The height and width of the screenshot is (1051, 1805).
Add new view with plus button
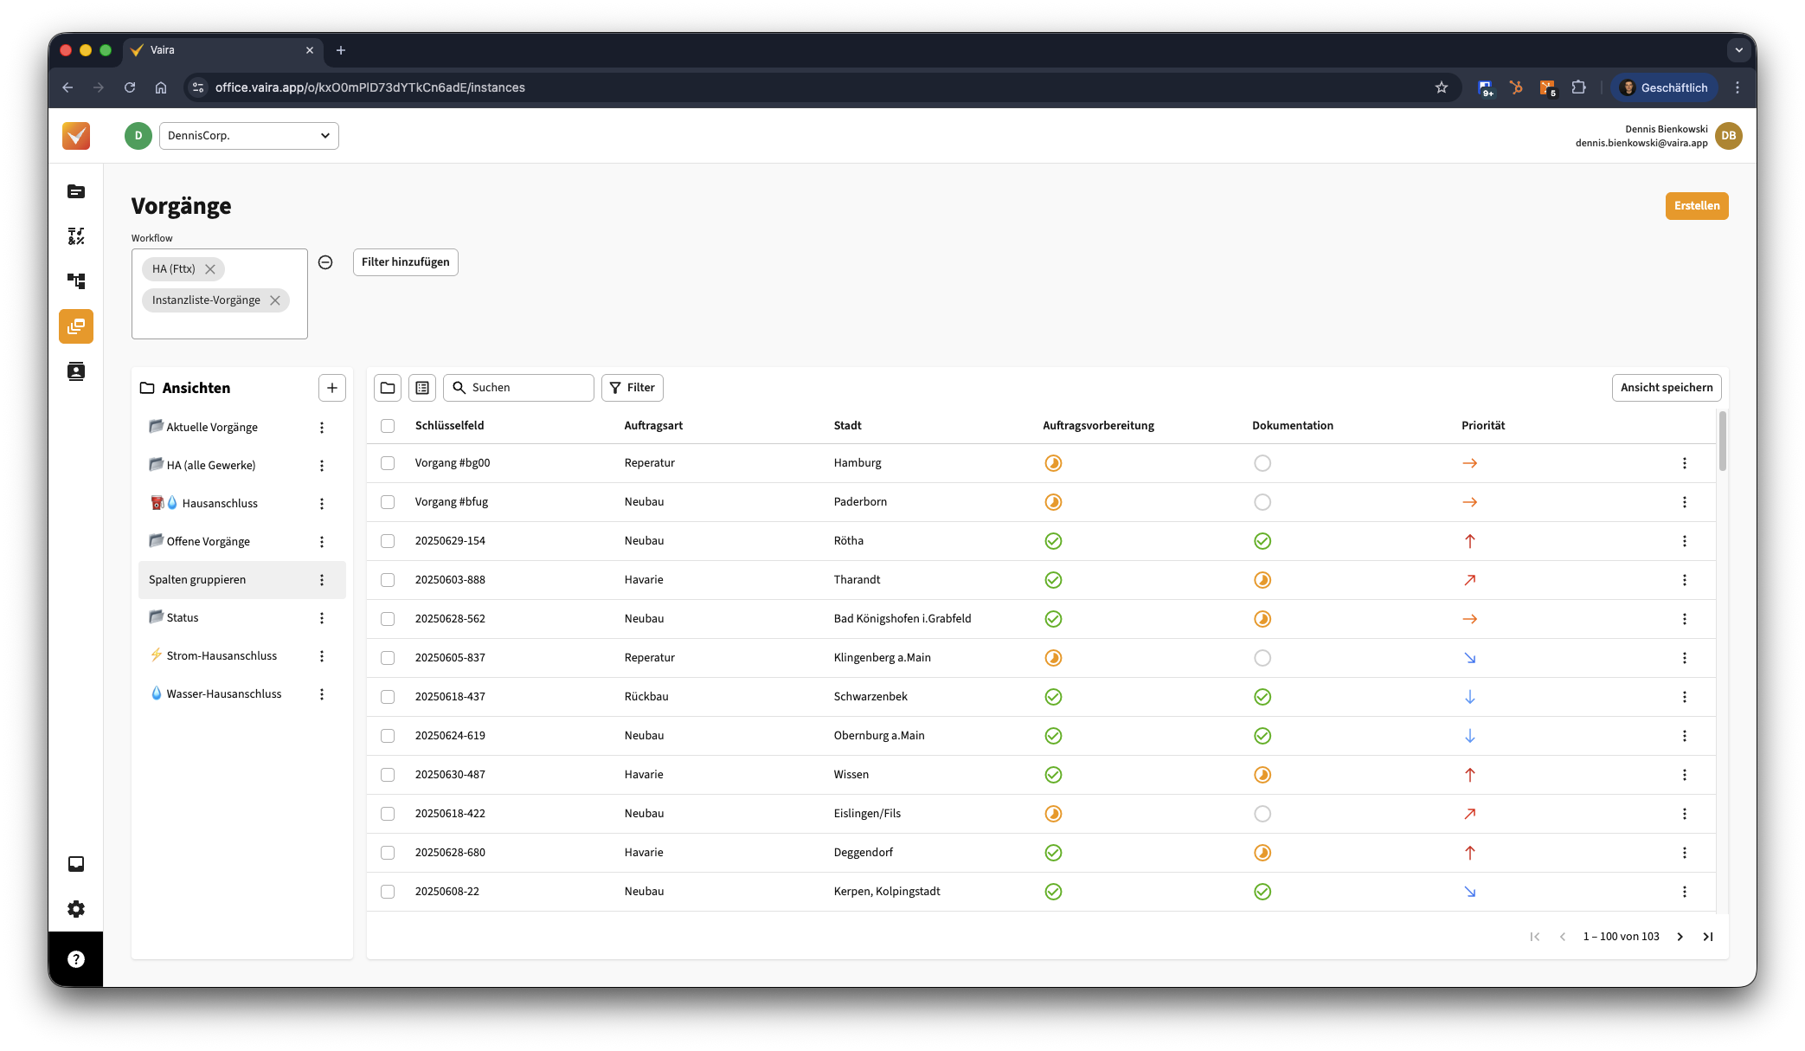coord(332,388)
